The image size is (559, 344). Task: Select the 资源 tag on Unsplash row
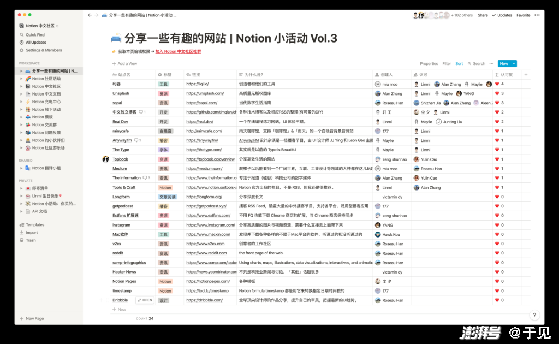(163, 93)
